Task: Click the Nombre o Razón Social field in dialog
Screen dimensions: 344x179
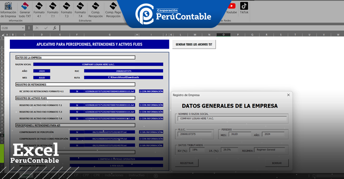Action: 232,119
